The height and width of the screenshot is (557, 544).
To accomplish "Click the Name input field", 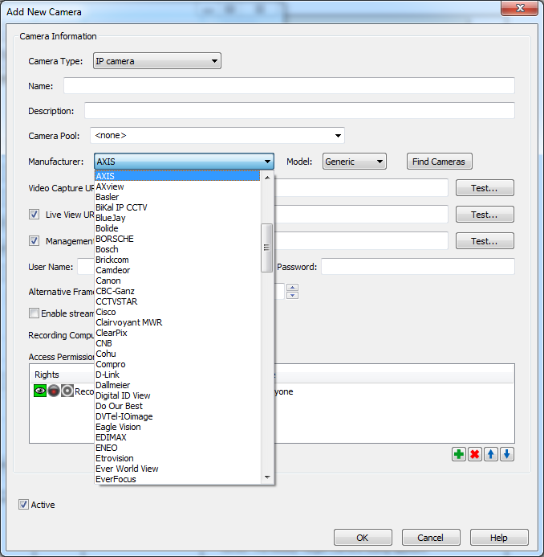I will point(289,86).
